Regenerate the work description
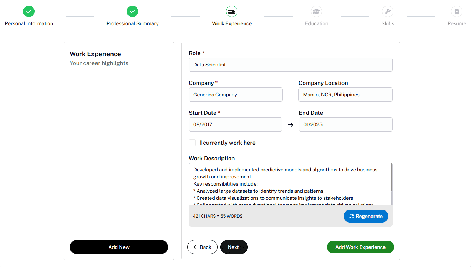The image size is (471, 267). [366, 216]
